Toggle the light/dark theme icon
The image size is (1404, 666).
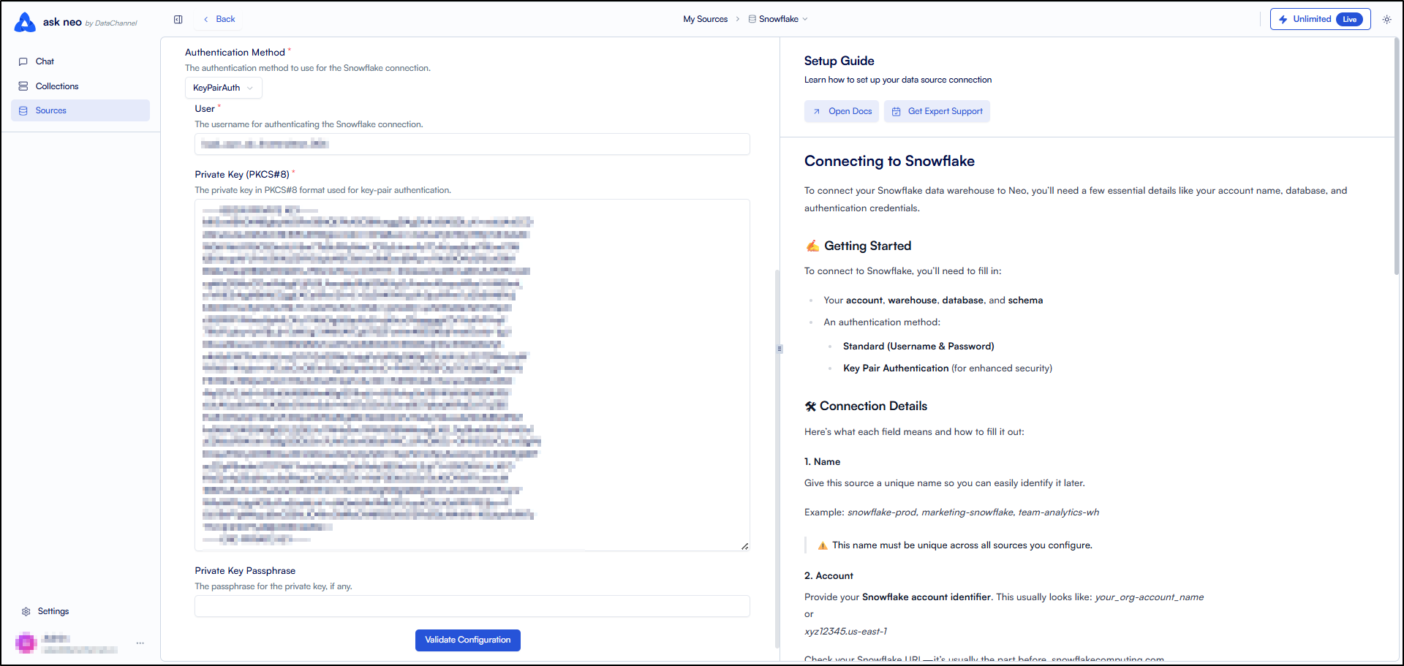tap(1386, 19)
